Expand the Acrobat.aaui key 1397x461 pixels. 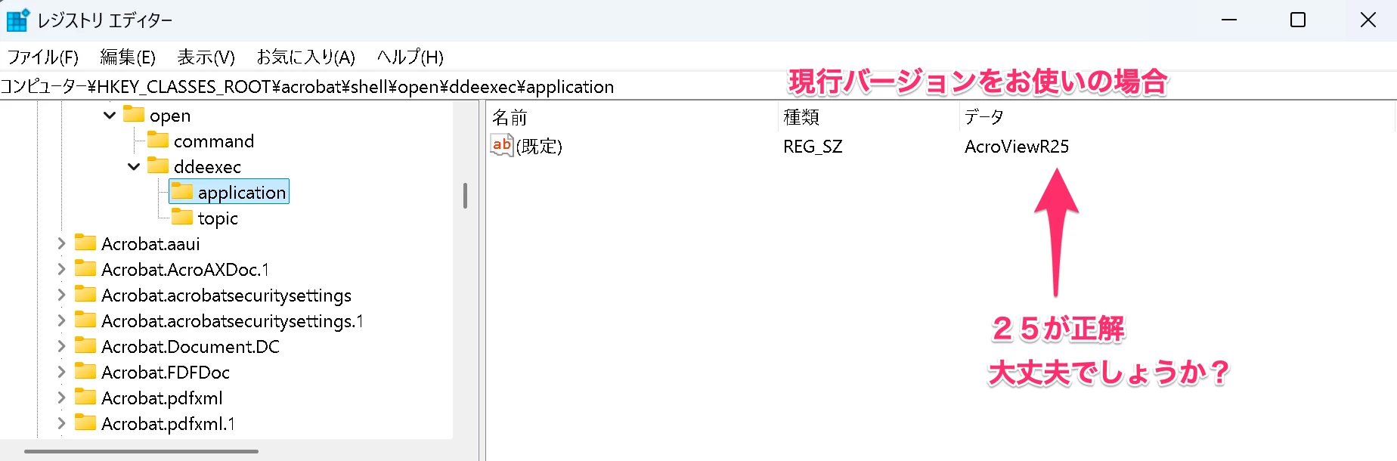point(61,243)
